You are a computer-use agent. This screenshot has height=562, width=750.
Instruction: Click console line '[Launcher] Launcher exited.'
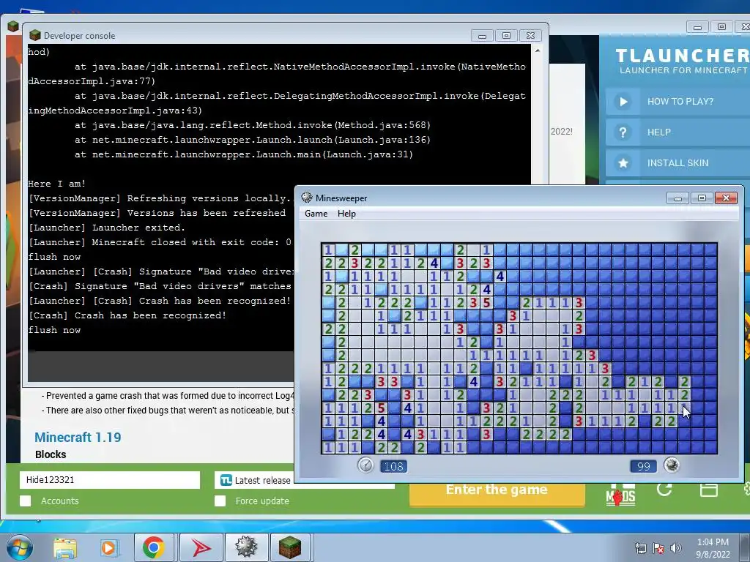click(107, 228)
